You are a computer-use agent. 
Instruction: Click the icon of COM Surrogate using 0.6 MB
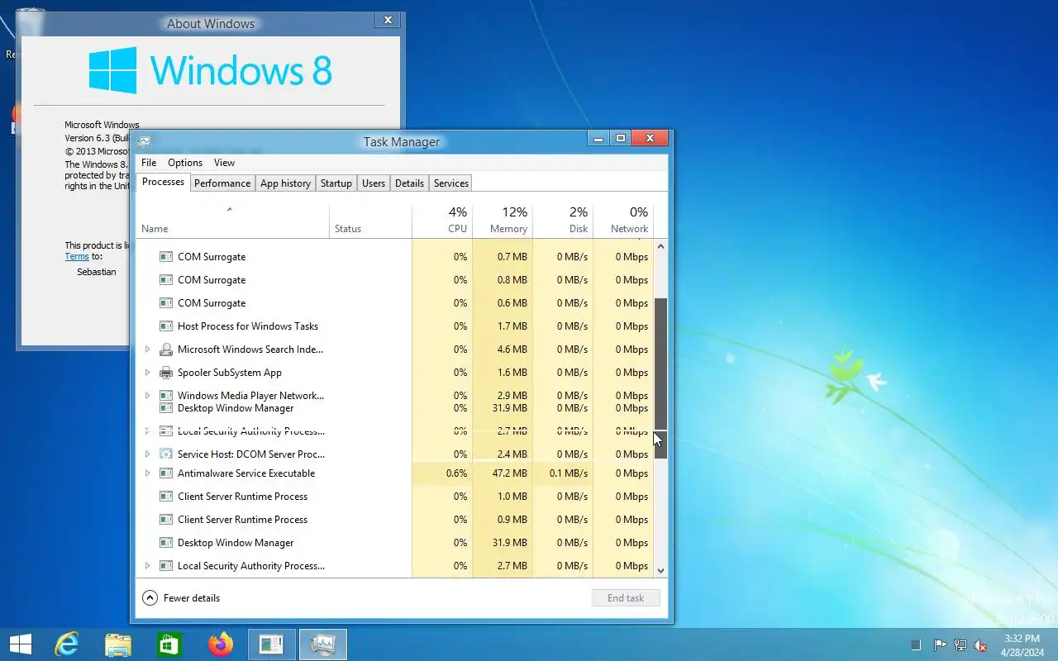(x=165, y=303)
